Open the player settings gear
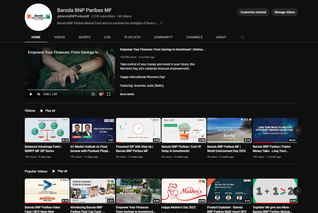 coord(101,94)
